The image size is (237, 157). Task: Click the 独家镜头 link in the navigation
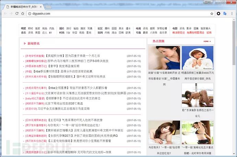click(205, 28)
